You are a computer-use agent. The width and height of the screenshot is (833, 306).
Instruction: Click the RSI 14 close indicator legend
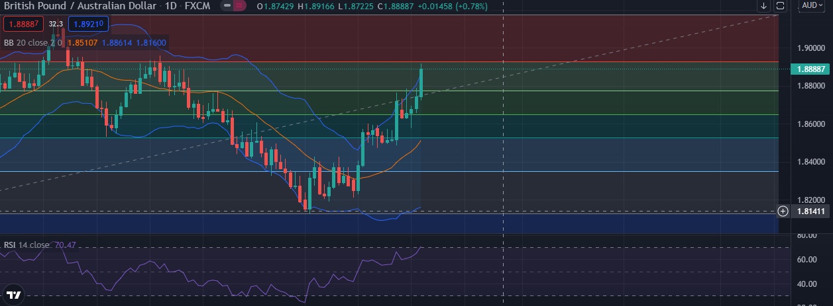[27, 245]
